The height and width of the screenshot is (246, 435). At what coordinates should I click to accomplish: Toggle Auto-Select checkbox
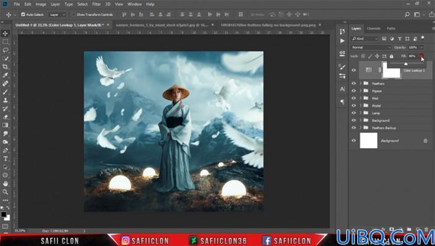pos(23,14)
